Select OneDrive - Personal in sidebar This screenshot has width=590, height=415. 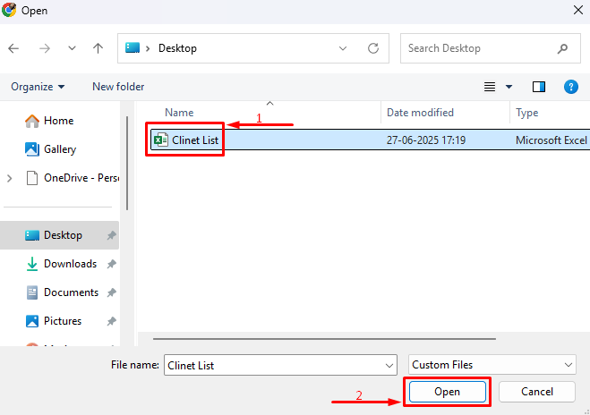tap(81, 178)
